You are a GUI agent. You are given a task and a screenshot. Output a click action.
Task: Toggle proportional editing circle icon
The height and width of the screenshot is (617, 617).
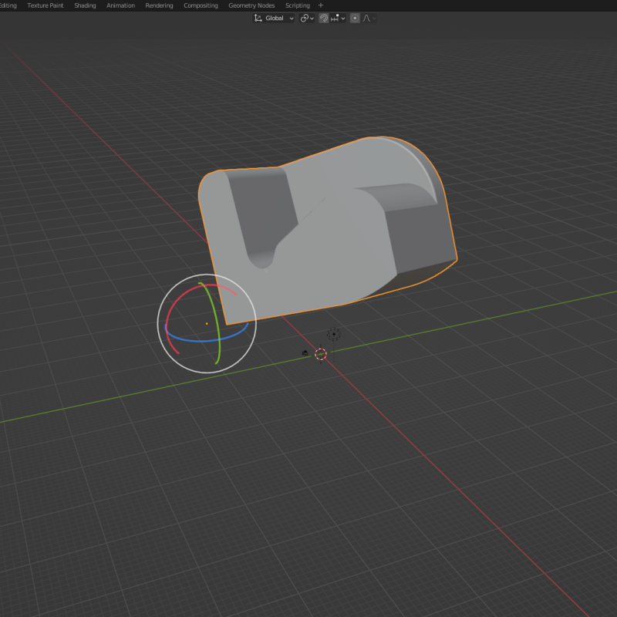tap(355, 18)
